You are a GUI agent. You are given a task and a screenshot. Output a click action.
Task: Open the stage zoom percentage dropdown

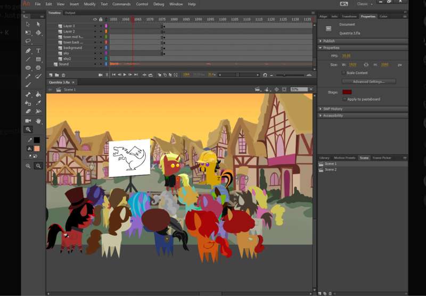click(312, 89)
